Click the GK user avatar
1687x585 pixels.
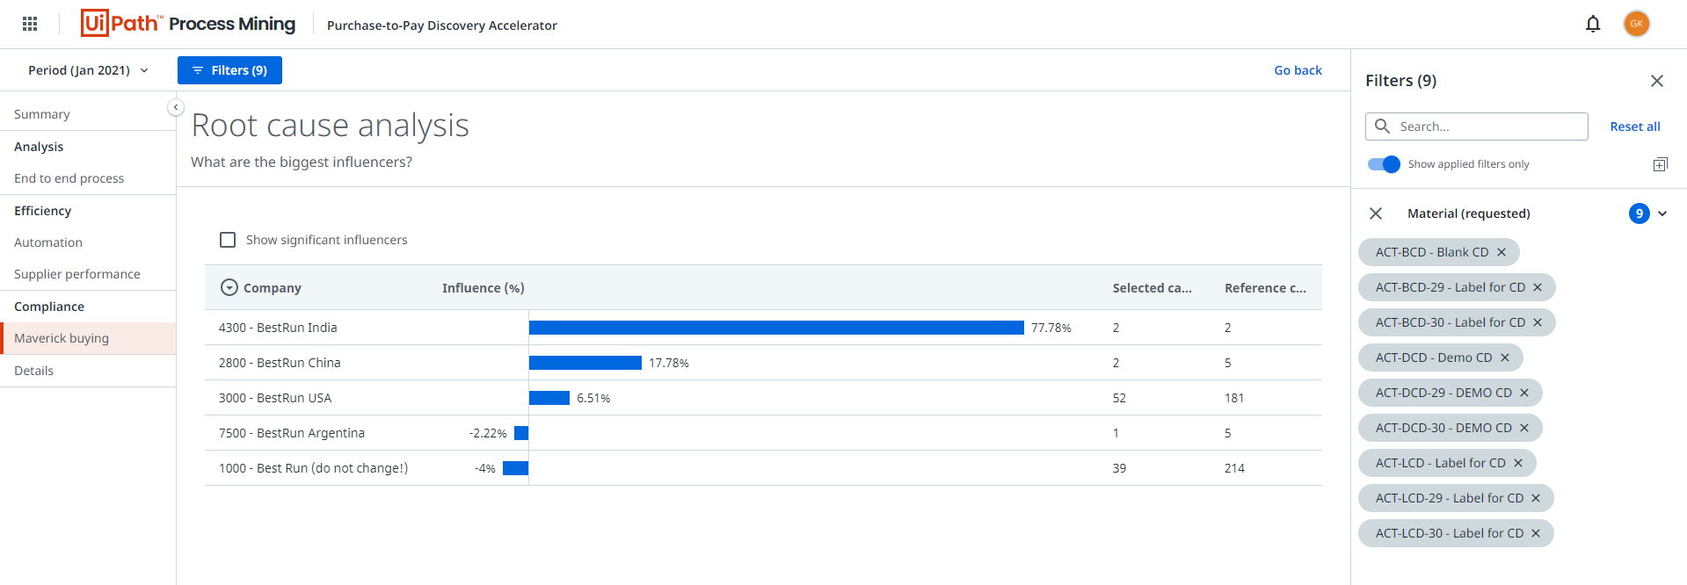click(1636, 24)
